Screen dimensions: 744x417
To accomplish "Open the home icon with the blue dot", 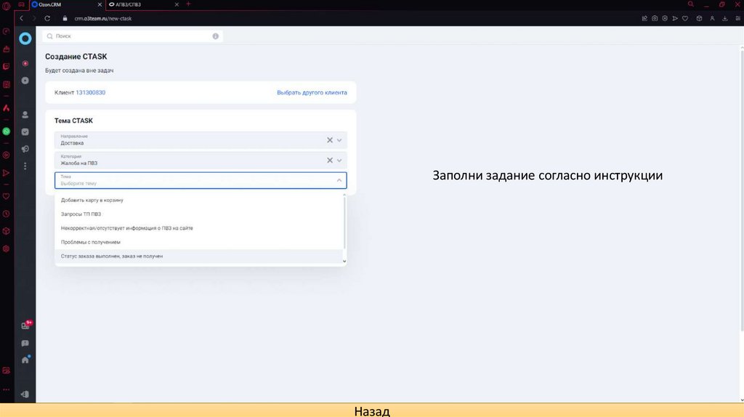I will (25, 360).
